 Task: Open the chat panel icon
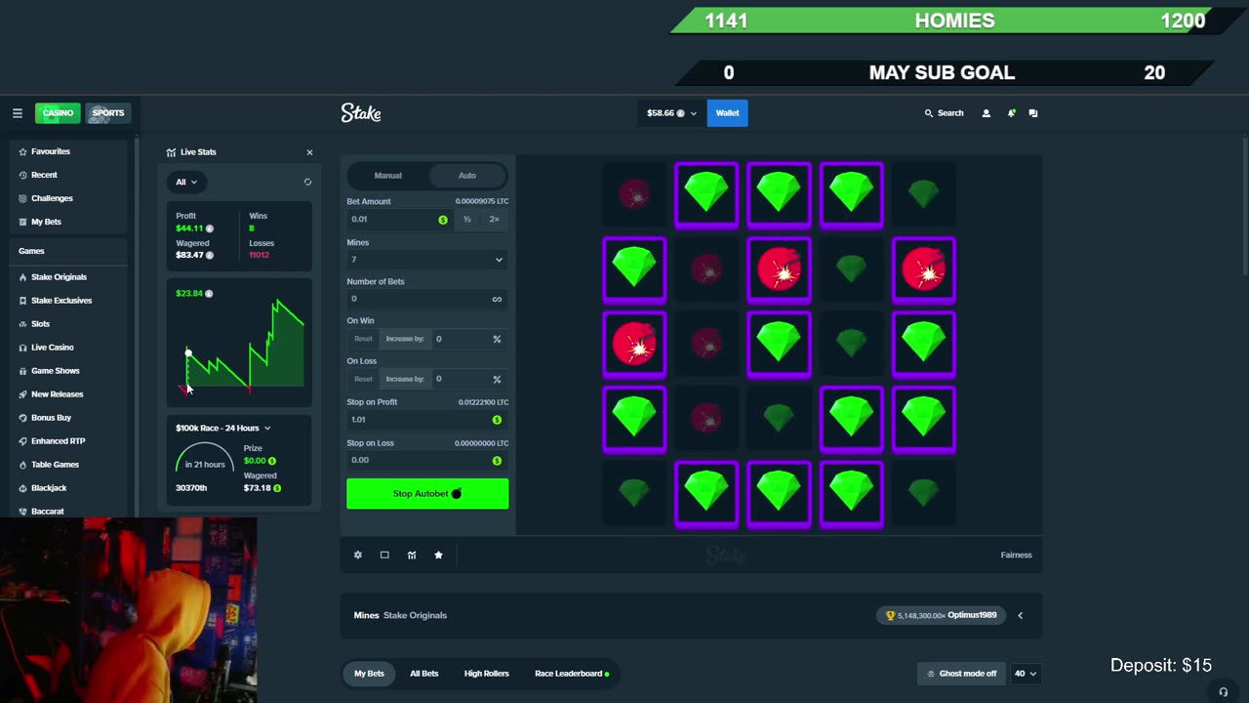point(1033,113)
